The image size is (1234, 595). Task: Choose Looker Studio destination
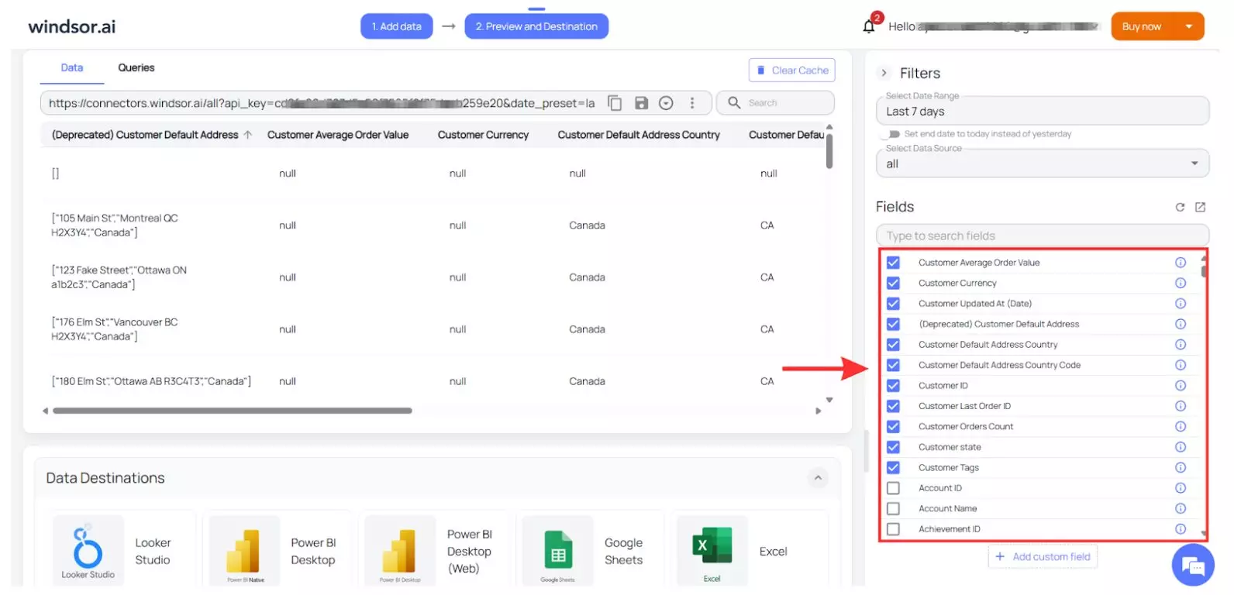(x=122, y=551)
